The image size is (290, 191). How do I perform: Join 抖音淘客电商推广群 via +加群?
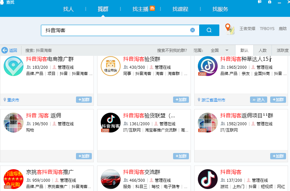(84, 99)
